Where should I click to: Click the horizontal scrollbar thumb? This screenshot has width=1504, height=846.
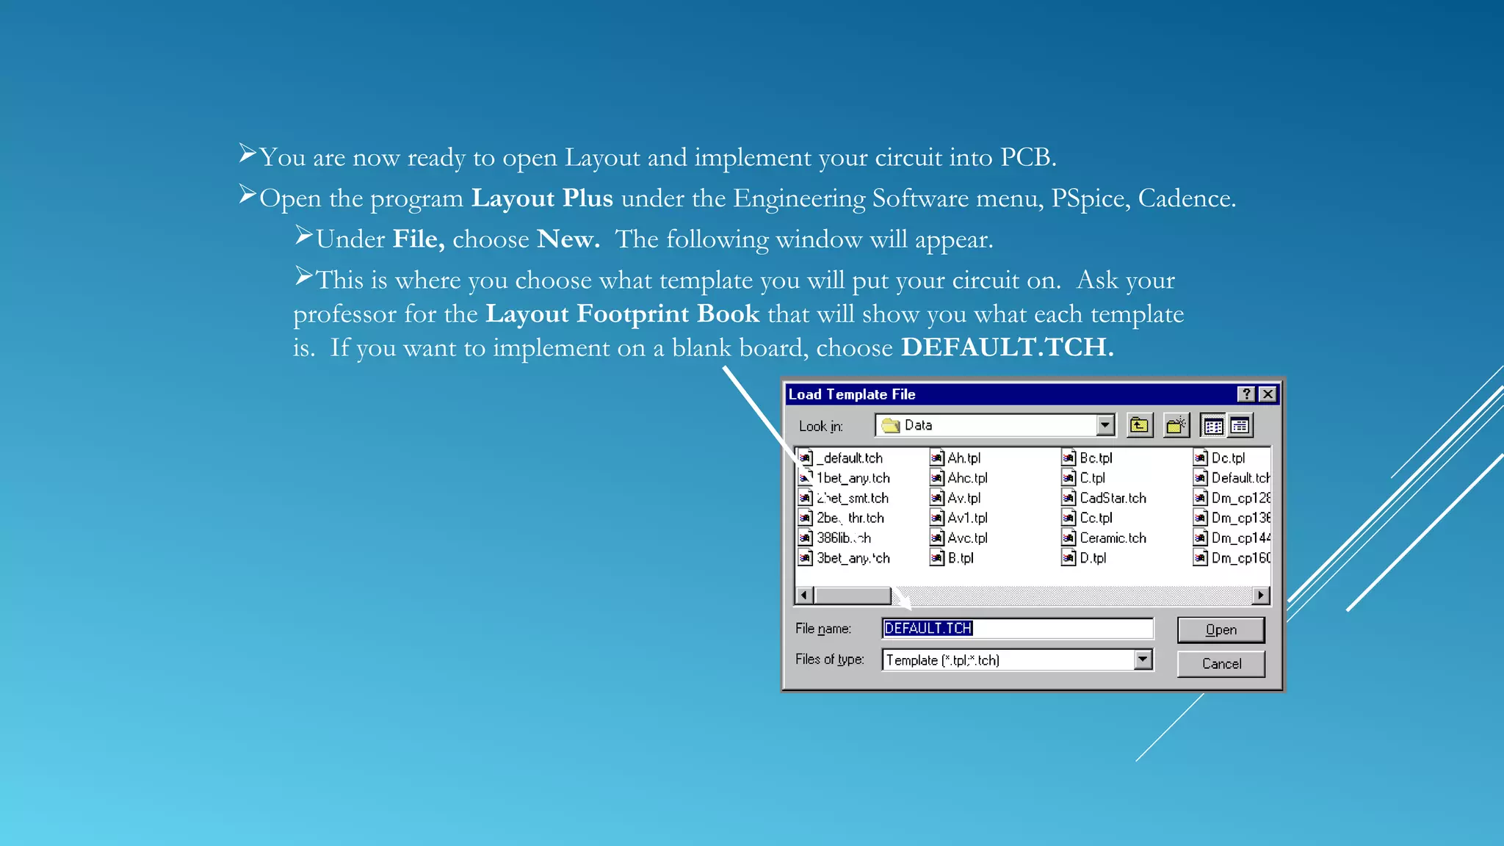point(852,595)
